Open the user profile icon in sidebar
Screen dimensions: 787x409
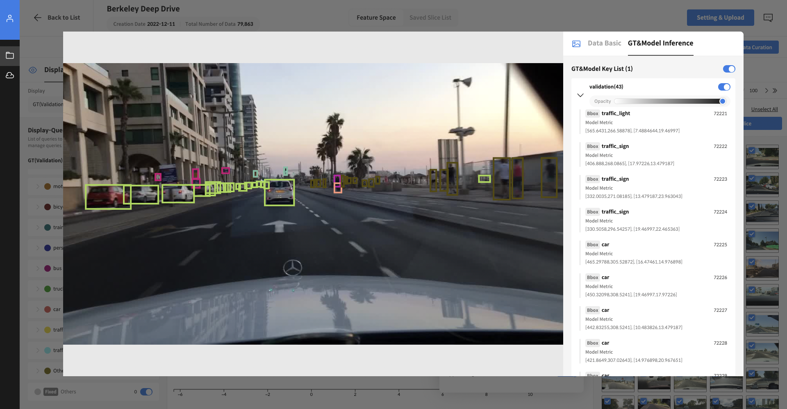10,18
